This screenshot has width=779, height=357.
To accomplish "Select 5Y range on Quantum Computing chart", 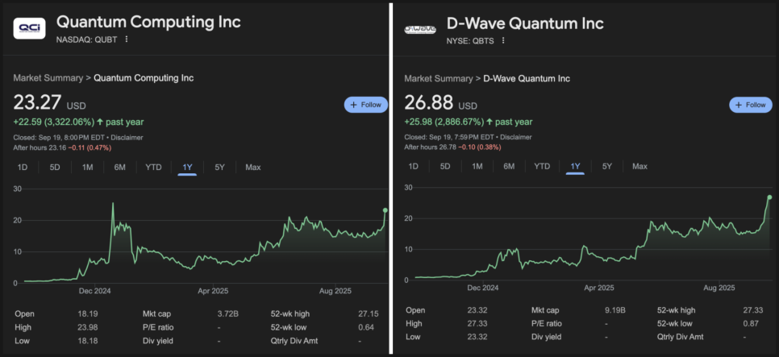I will point(219,168).
